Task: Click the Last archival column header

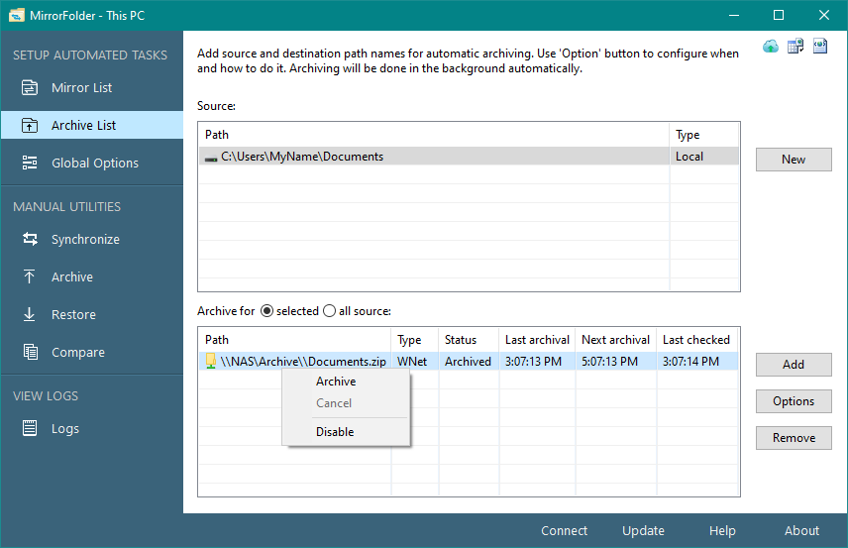Action: [x=537, y=340]
